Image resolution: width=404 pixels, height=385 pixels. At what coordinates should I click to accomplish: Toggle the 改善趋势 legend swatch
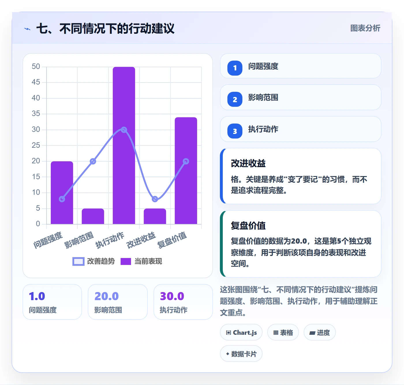78,261
